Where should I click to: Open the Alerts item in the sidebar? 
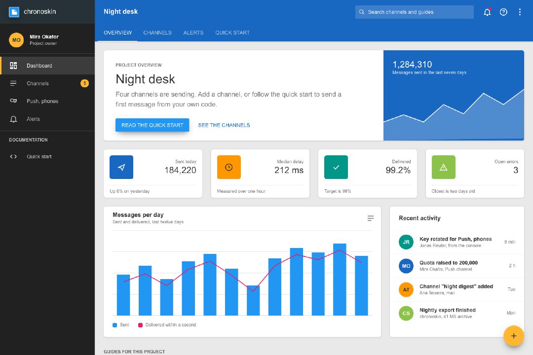47,119
